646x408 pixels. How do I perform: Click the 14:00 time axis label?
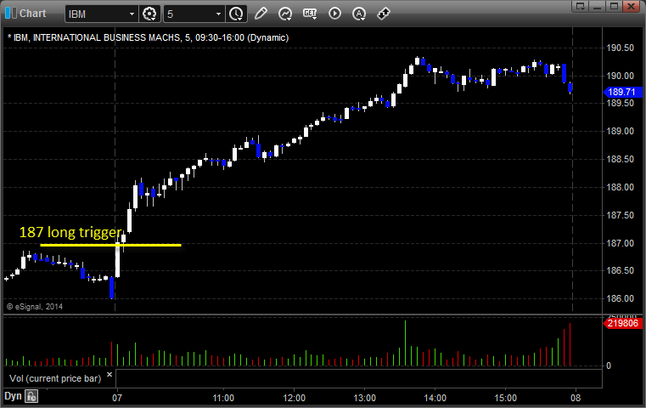[x=435, y=398]
